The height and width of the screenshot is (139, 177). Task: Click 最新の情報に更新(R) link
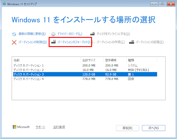pos(32,34)
